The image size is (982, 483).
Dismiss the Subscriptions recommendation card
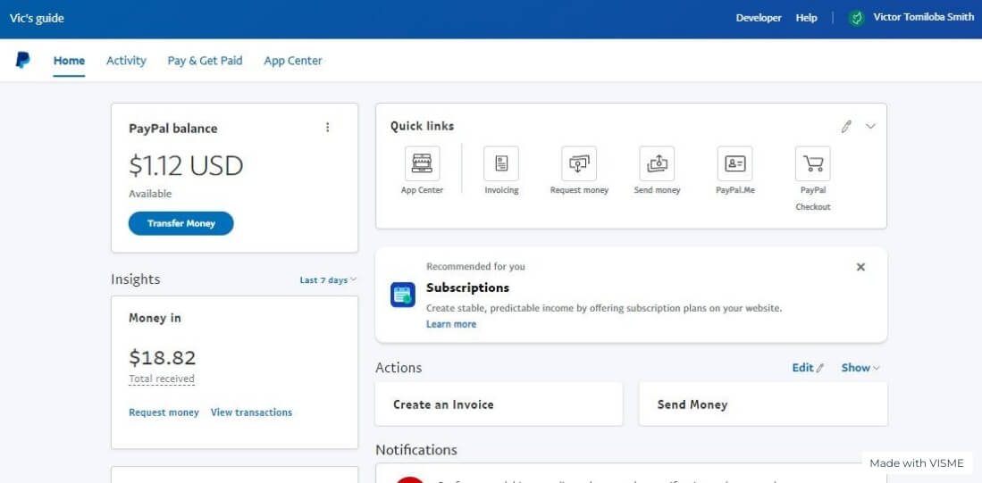860,267
